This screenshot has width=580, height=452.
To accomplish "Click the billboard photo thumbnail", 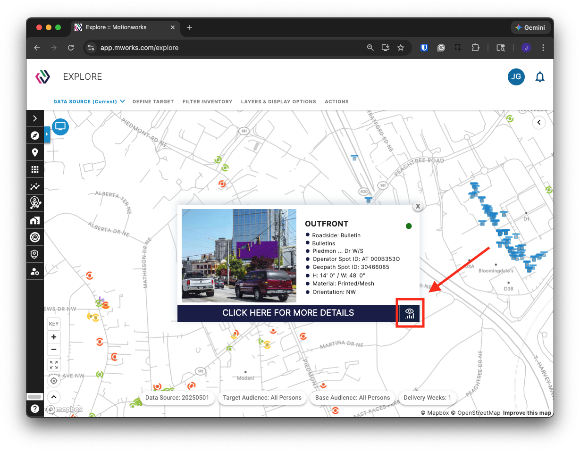I will [239, 256].
